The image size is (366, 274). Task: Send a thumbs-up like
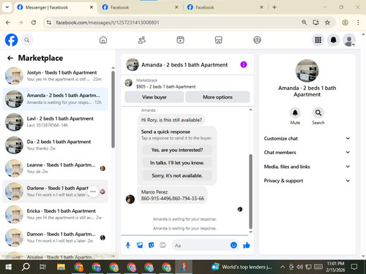[247, 246]
